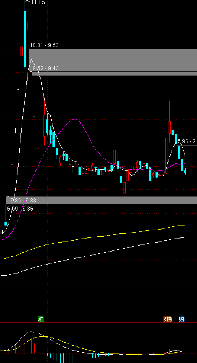Select the blue 财 marker icon
This screenshot has height=363, width=197.
[182, 319]
